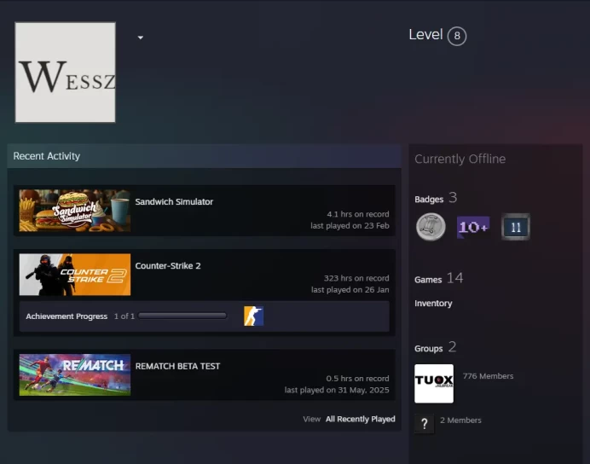Click 4.1 hrs on record text
The image size is (590, 464).
pyautogui.click(x=358, y=214)
